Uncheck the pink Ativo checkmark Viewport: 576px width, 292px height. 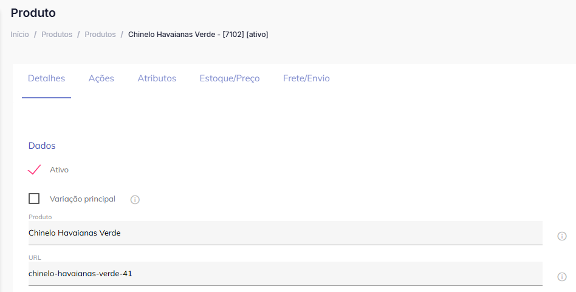(x=35, y=169)
